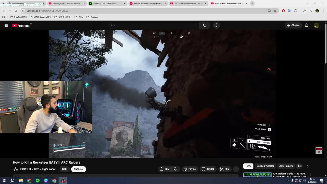Open the red Opera-style extension icon
This screenshot has width=327, height=184.
[283, 11]
